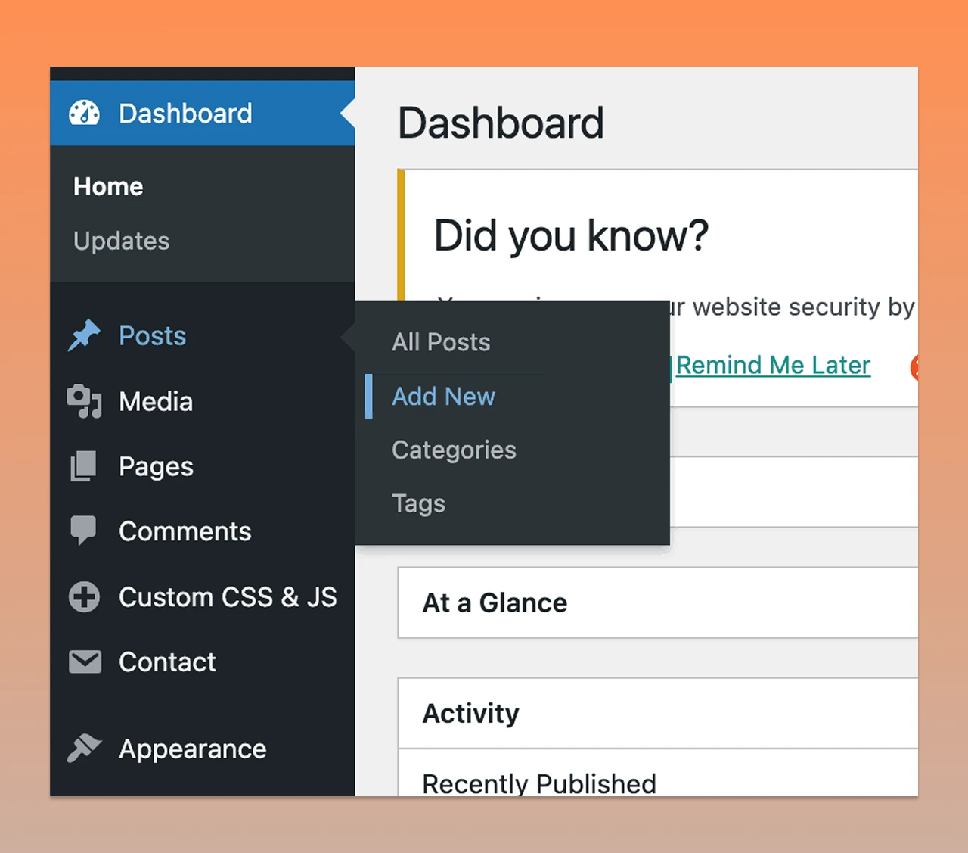Open the Contact menu label
Viewport: 968px width, 853px height.
167,662
